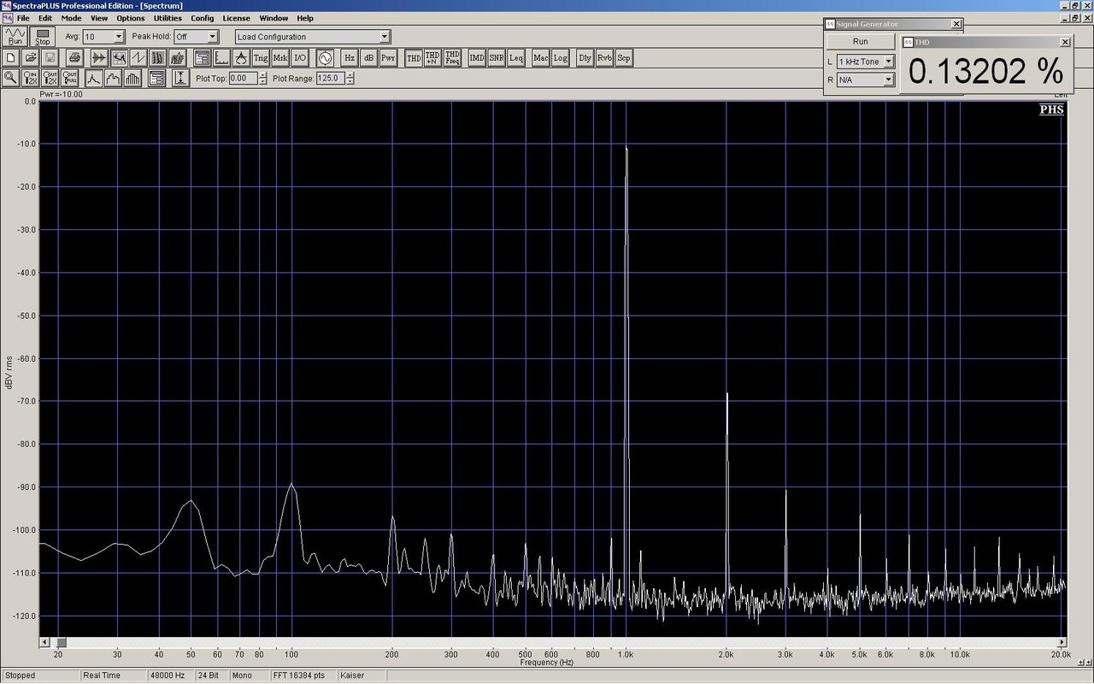The height and width of the screenshot is (684, 1094).
Task: Open the Config menu
Action: pyautogui.click(x=203, y=18)
